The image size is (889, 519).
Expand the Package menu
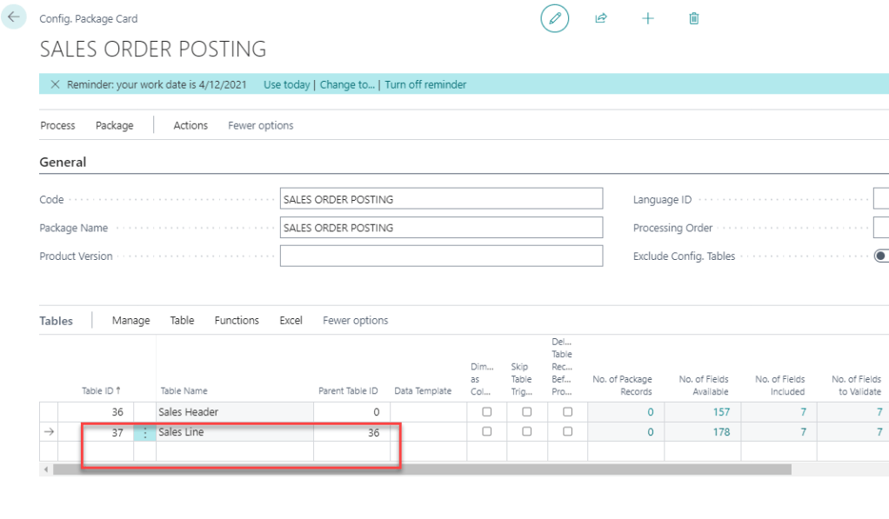click(114, 125)
